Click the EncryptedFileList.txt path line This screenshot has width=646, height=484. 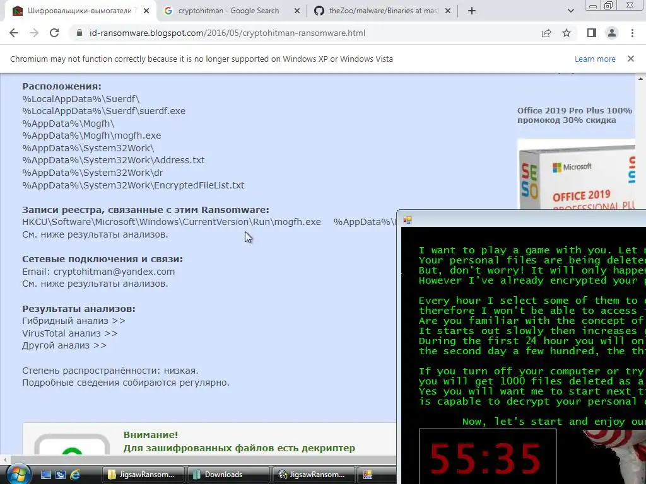click(x=134, y=185)
